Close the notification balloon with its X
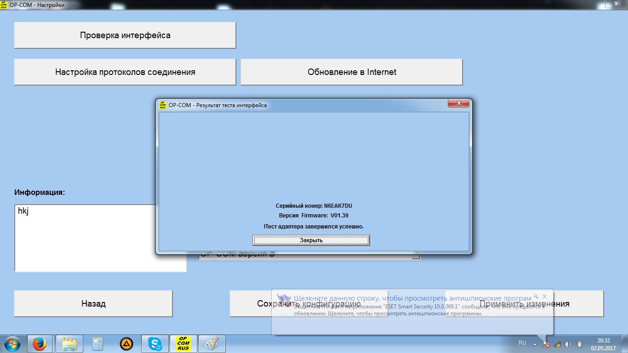 click(545, 296)
